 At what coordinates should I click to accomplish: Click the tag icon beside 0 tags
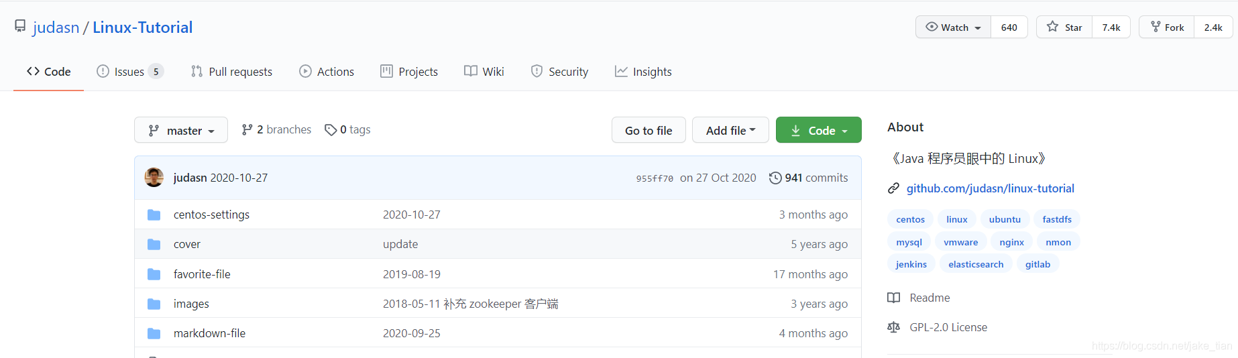pyautogui.click(x=331, y=130)
